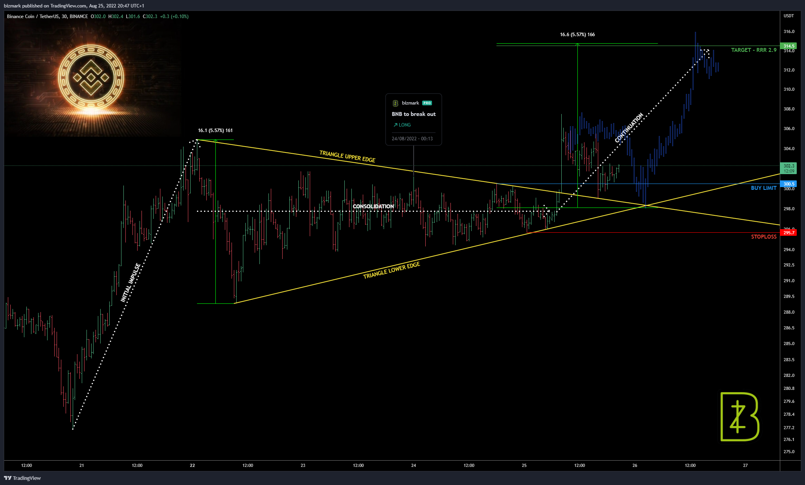Screen dimensions: 805x485
Task: Click date 27 on the time axis
Action: click(745, 465)
